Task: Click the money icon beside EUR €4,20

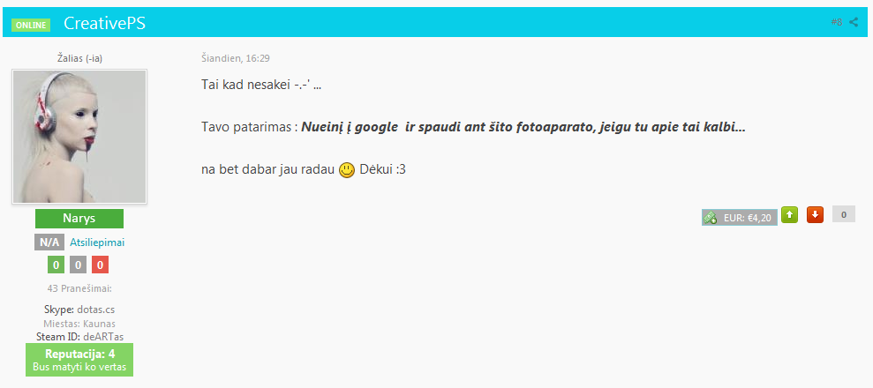Action: [710, 218]
